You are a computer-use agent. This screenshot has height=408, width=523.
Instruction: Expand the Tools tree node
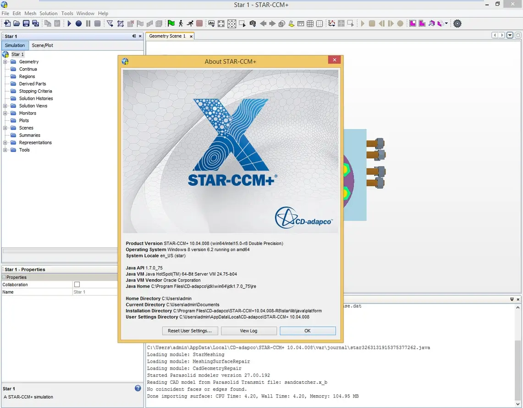[x=5, y=150]
